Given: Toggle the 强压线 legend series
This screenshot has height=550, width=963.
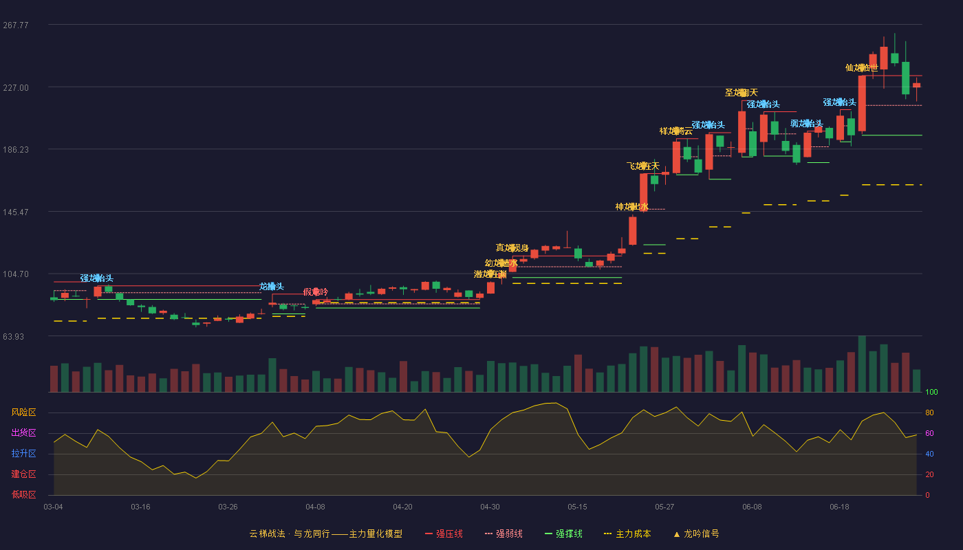Looking at the screenshot, I should 444,533.
